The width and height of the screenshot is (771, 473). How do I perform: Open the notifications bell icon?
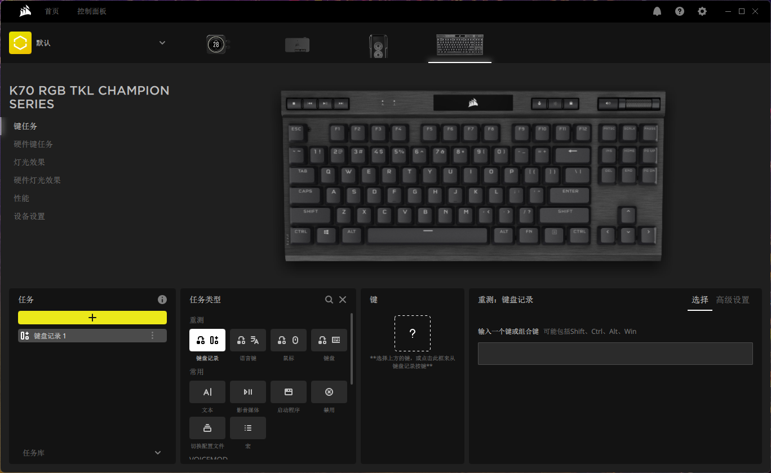[x=657, y=11]
